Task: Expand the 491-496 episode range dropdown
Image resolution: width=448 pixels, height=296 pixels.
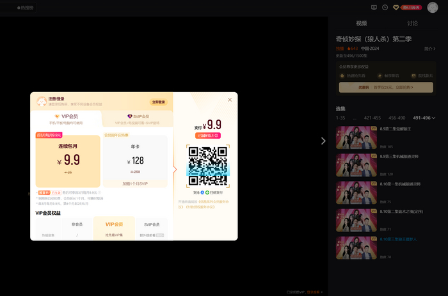Action: (x=424, y=118)
